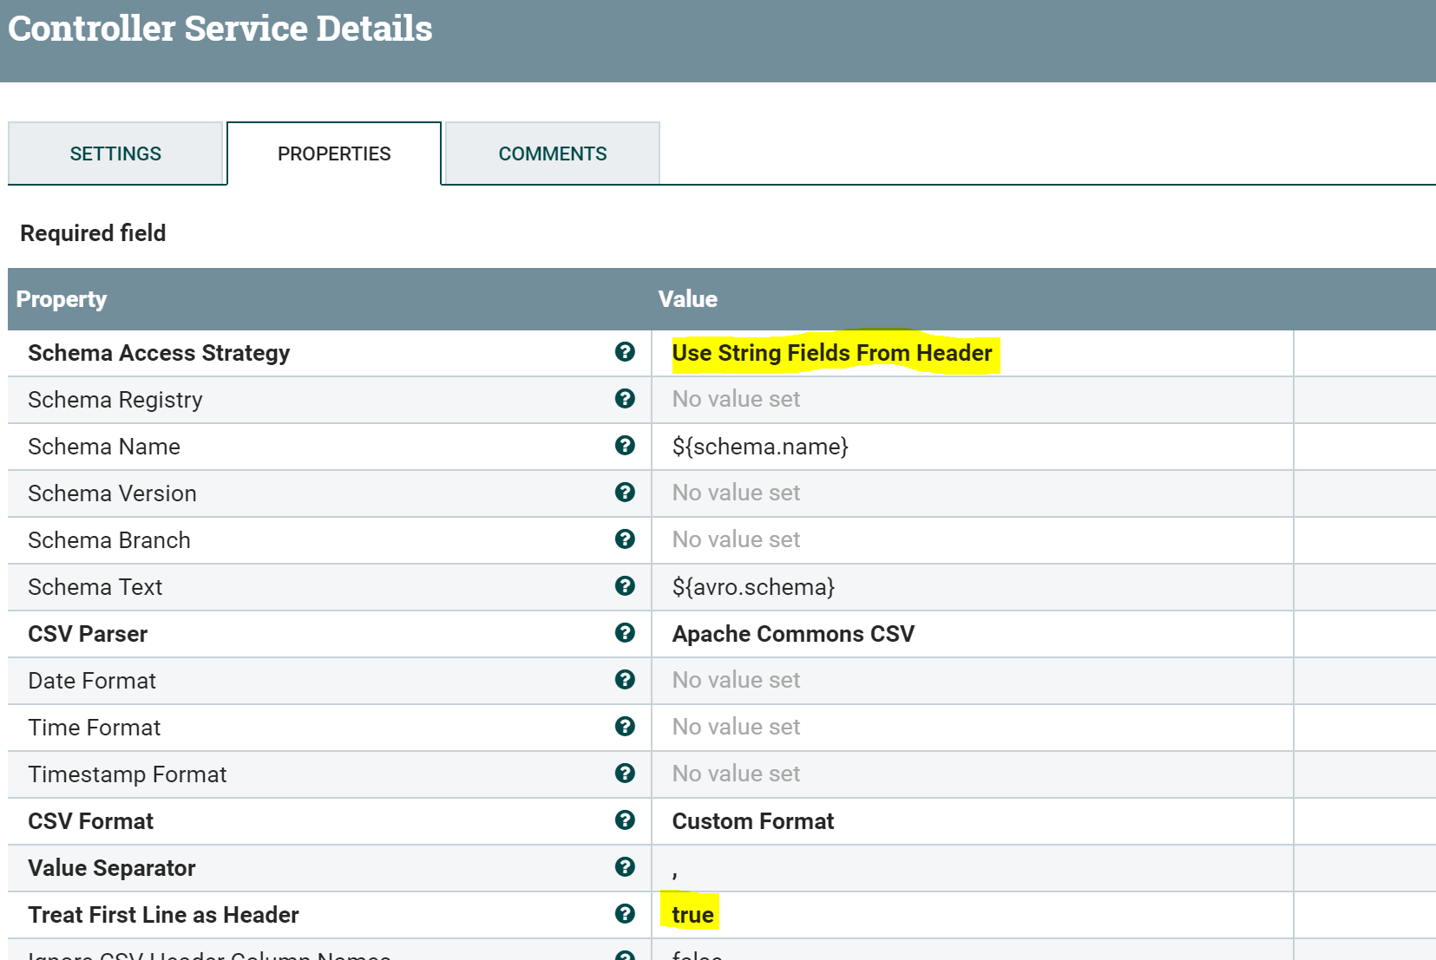Select the Properties tab
1436x960 pixels.
pos(333,153)
